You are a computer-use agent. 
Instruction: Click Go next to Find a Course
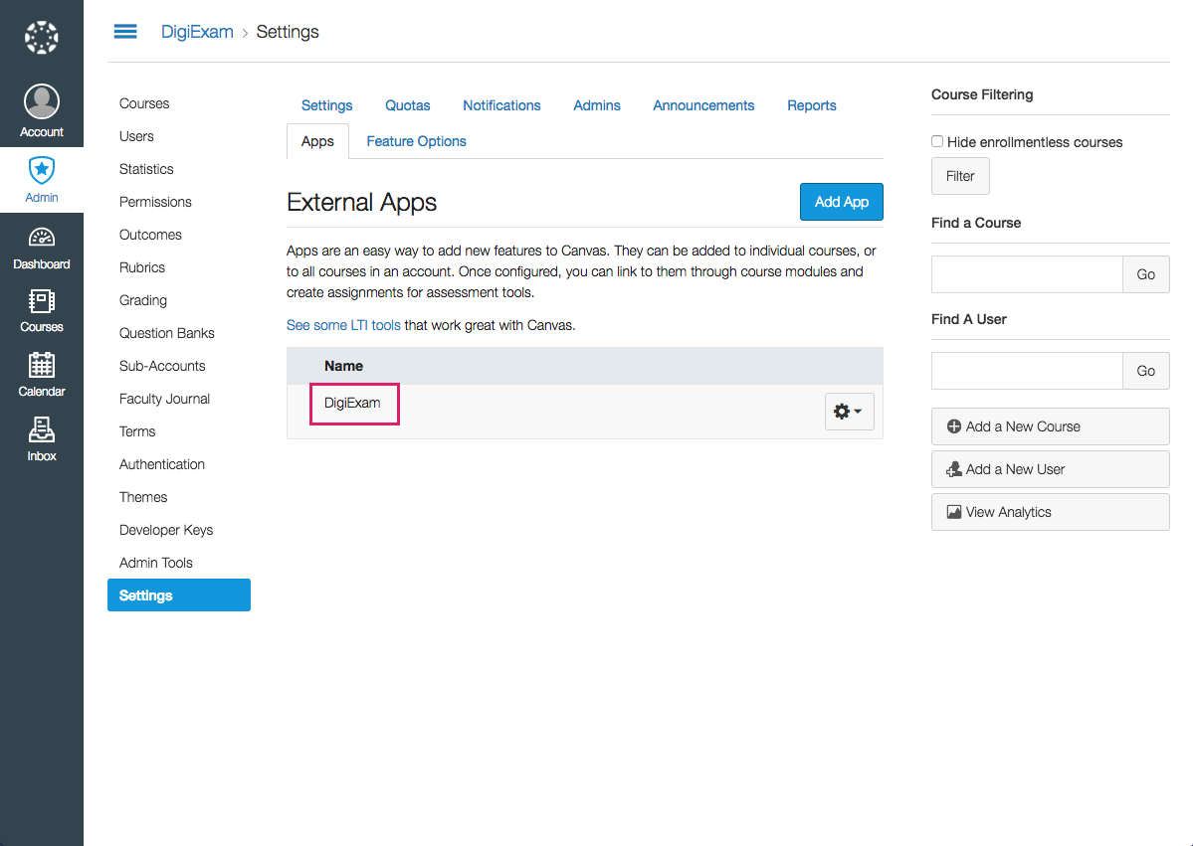click(x=1146, y=274)
